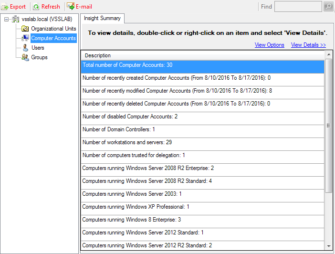Click the Export toolbar icon

(x=5, y=7)
